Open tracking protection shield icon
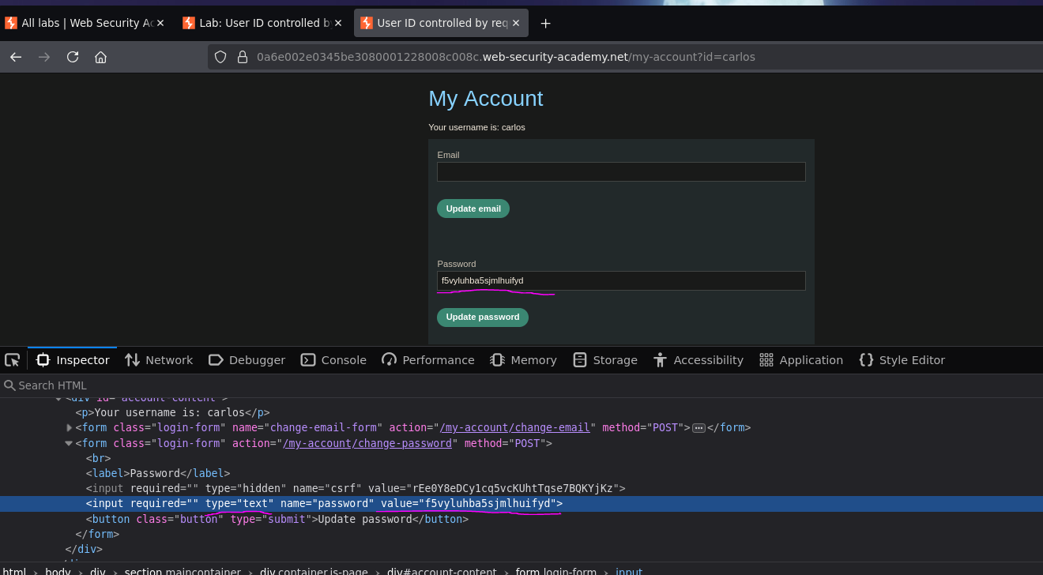1043x575 pixels. point(220,57)
